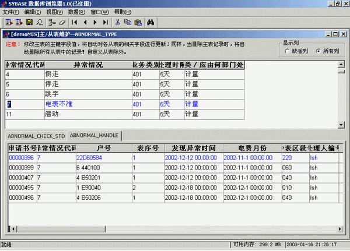
Task: Switch to ABNORMAL_CHECK_STD tab
Action: (36, 136)
